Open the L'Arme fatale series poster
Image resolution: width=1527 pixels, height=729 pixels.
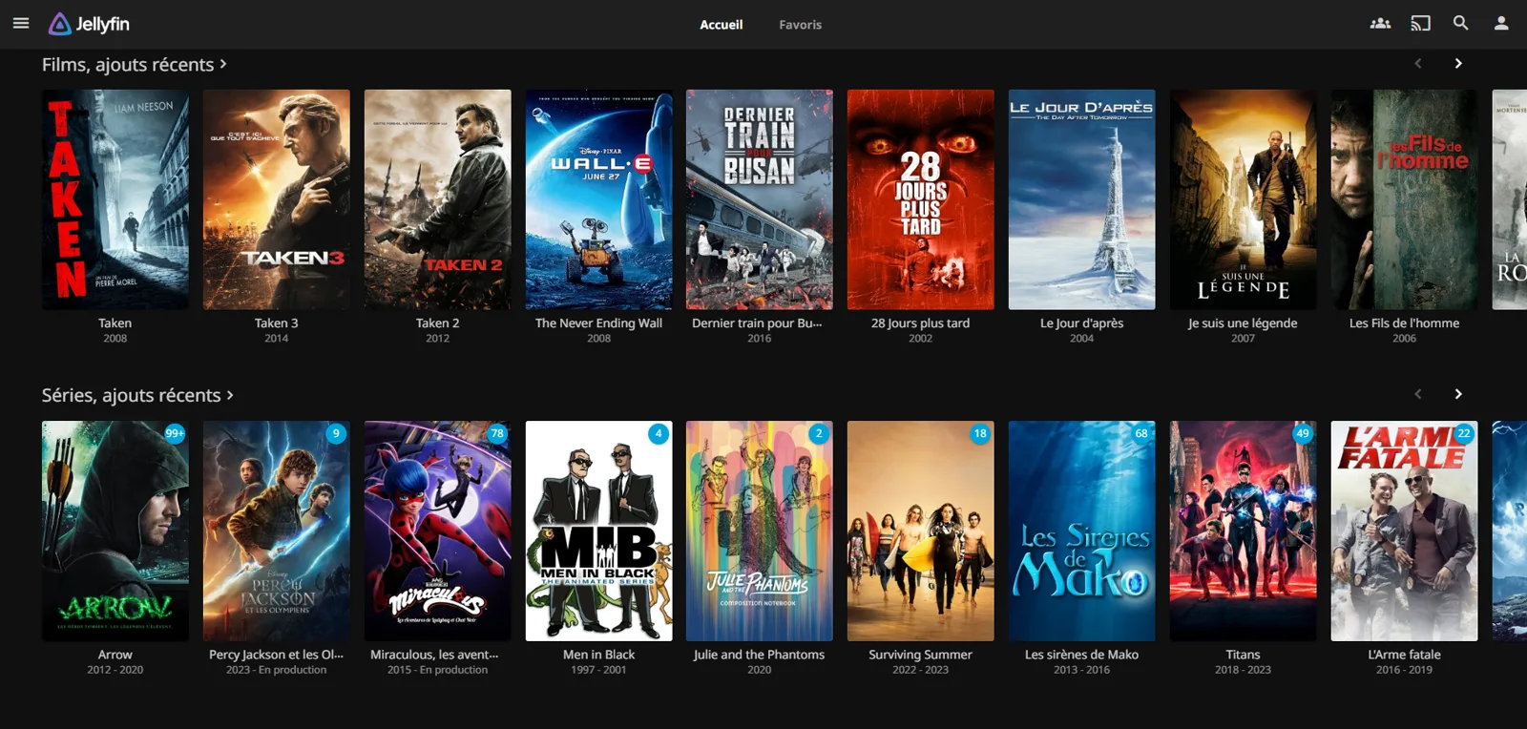1405,531
